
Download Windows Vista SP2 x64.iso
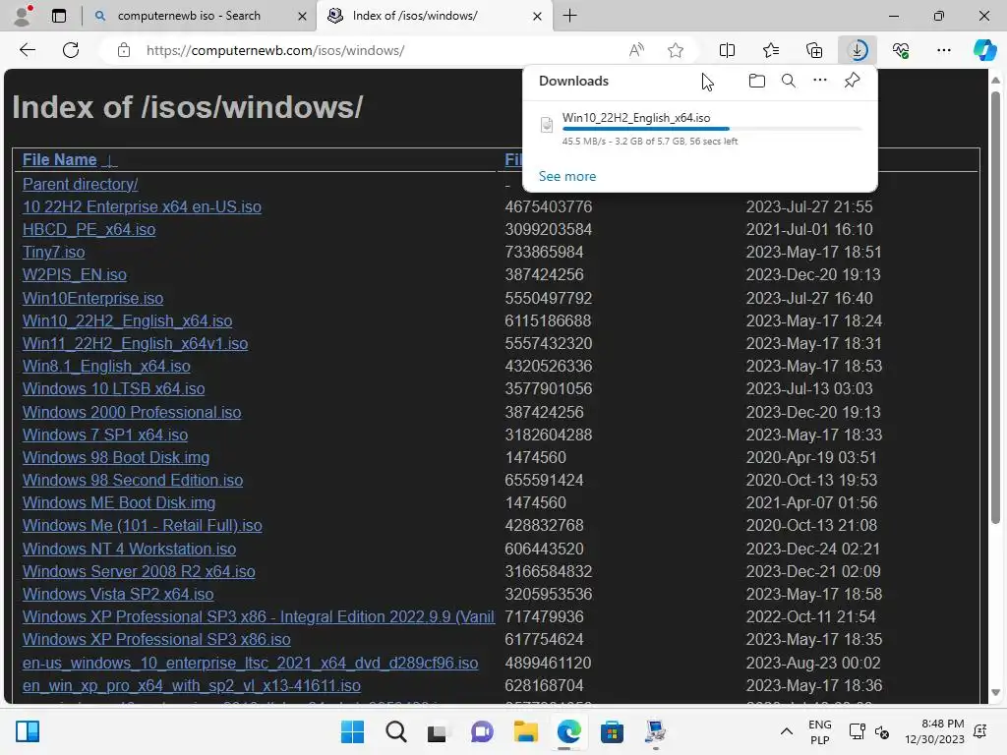pos(118,594)
